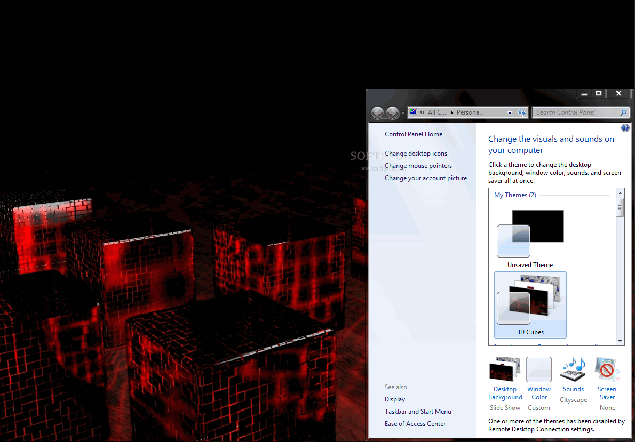Click the Desktop Background text link
The image size is (635, 442).
[505, 393]
